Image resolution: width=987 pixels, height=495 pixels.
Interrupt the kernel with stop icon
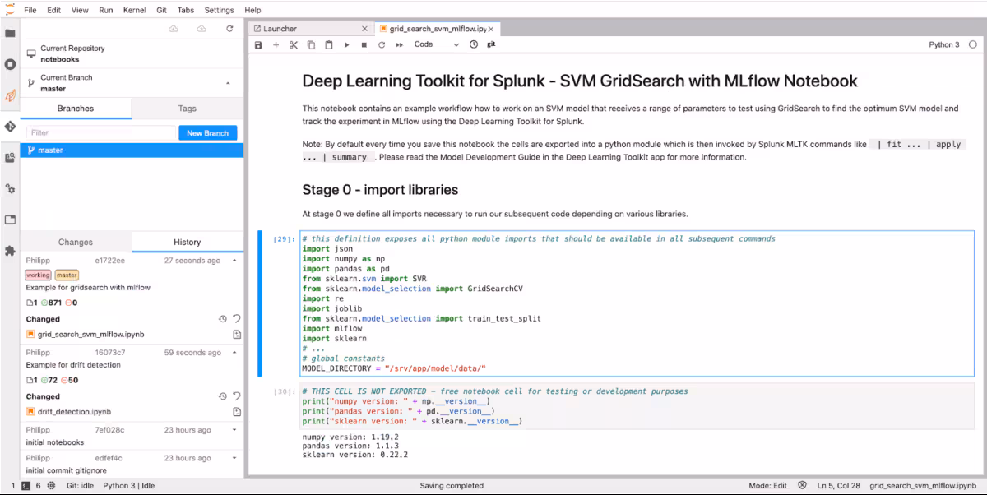[x=363, y=45]
